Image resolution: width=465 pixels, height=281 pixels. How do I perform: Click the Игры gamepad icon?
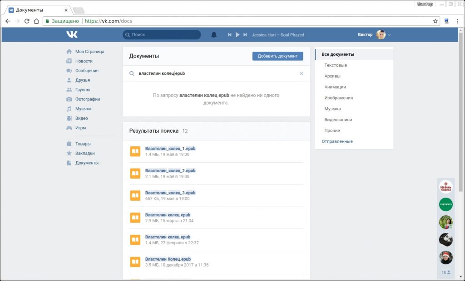pos(69,128)
